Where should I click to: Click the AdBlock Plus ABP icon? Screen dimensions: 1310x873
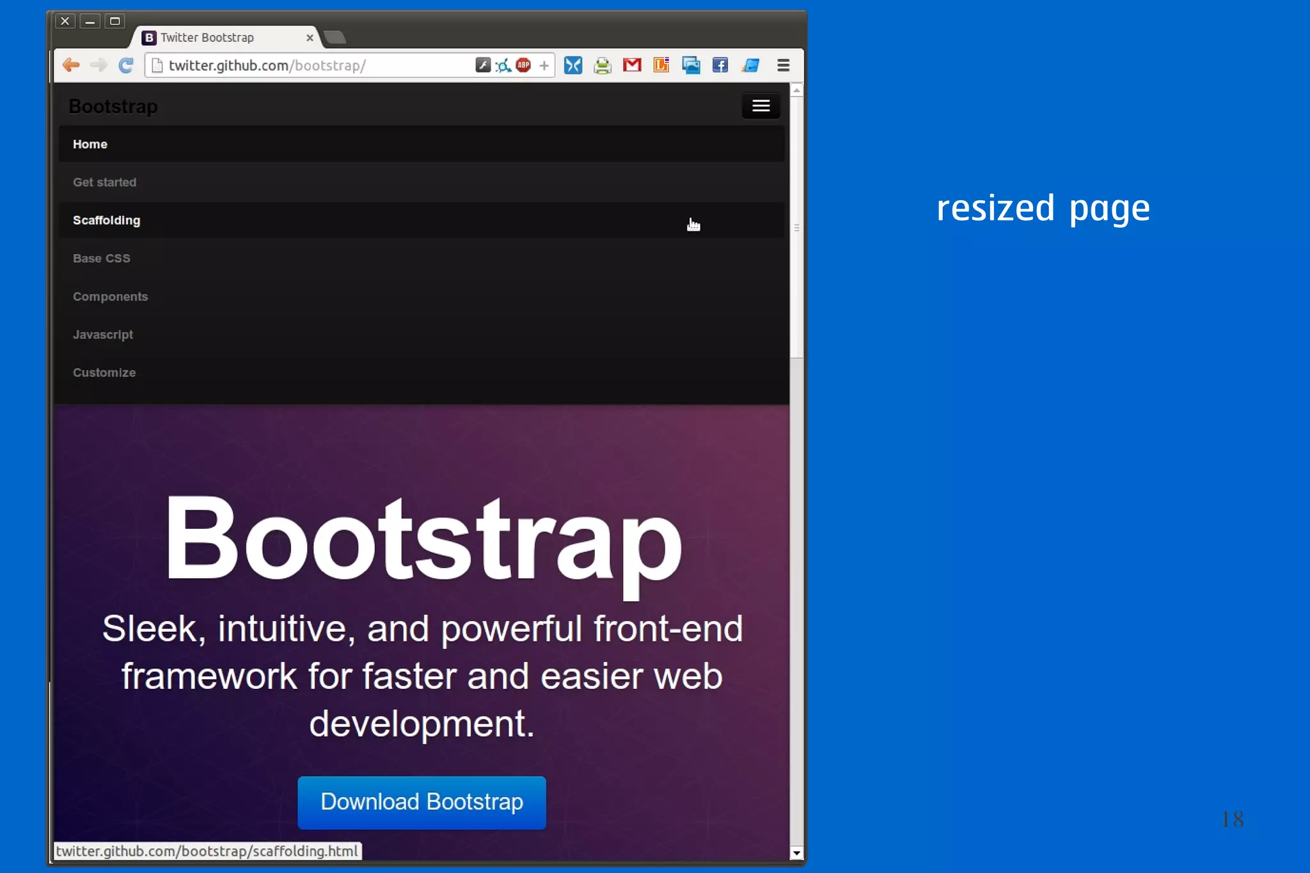pyautogui.click(x=523, y=65)
